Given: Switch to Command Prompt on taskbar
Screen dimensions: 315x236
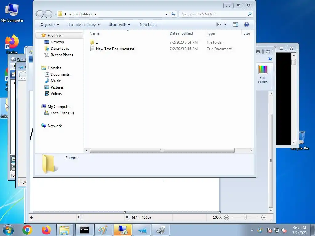Looking at the screenshot, I should point(84,230).
